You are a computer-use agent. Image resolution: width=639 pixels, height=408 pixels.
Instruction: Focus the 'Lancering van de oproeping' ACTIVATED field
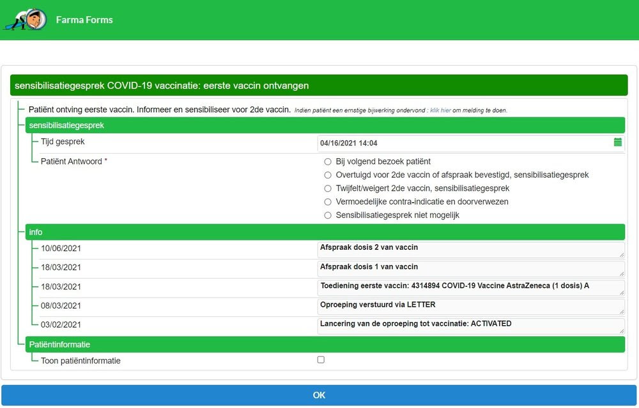pyautogui.click(x=471, y=326)
